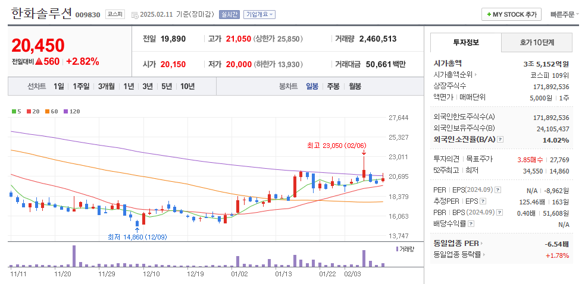
Task: Click the 전일 value 19,890
Action: [x=173, y=39]
